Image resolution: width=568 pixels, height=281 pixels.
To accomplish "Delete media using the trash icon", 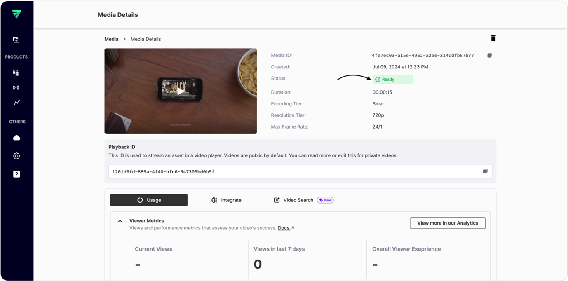I will (493, 38).
